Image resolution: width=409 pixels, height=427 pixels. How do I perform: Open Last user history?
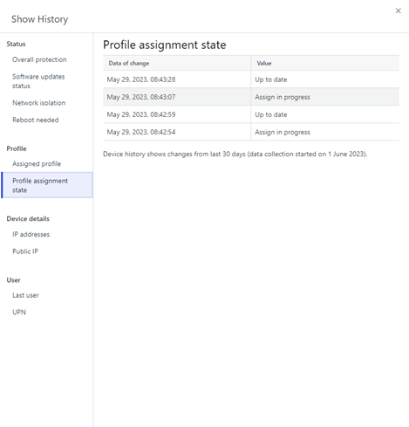coord(25,295)
